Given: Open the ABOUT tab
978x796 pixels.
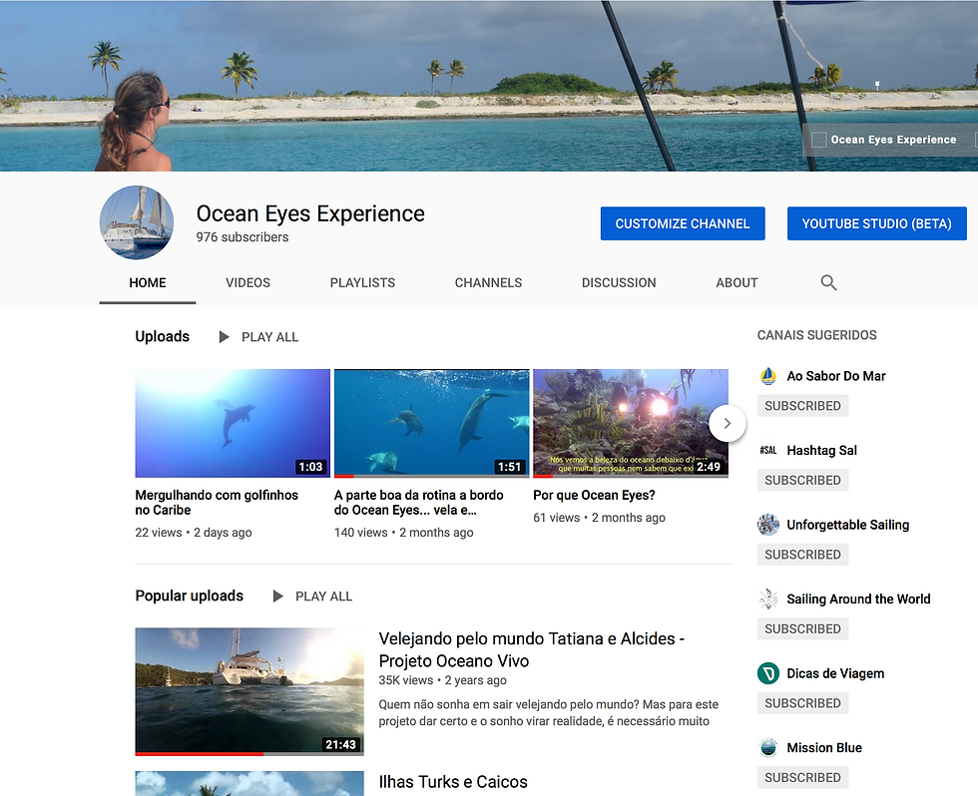Looking at the screenshot, I should tap(736, 283).
